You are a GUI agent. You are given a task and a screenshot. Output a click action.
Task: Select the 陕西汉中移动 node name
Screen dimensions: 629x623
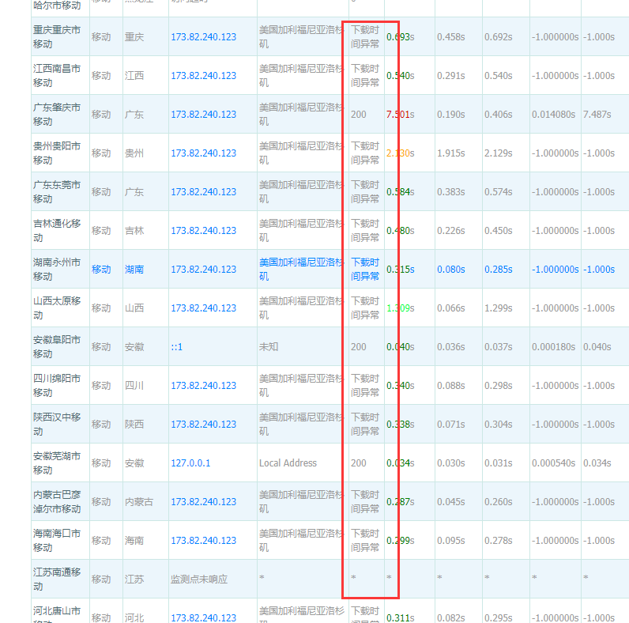57,425
